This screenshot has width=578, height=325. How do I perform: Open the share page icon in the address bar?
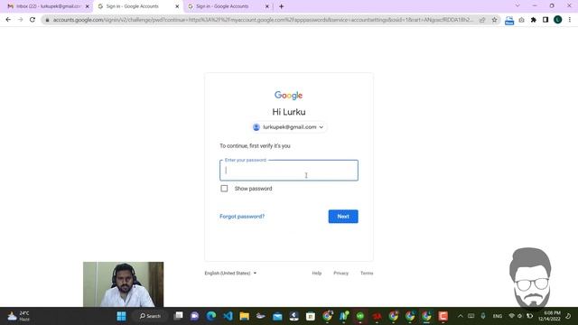[482, 20]
